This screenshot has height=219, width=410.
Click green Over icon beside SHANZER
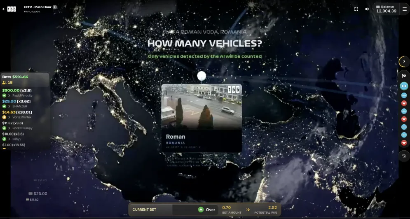pyautogui.click(x=4, y=106)
